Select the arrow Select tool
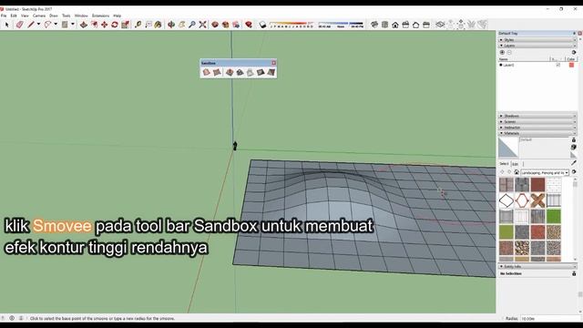The image size is (583, 328). click(x=6, y=25)
